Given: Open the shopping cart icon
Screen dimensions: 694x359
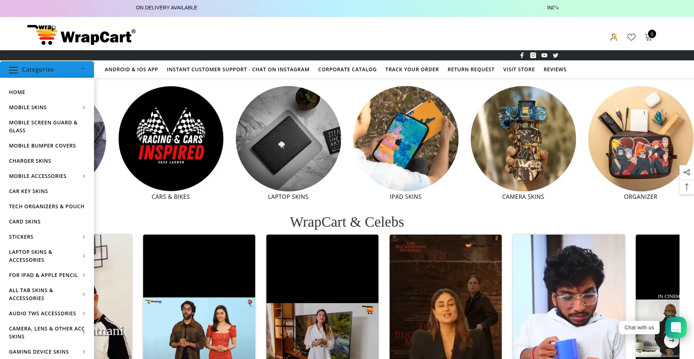Looking at the screenshot, I should [648, 37].
